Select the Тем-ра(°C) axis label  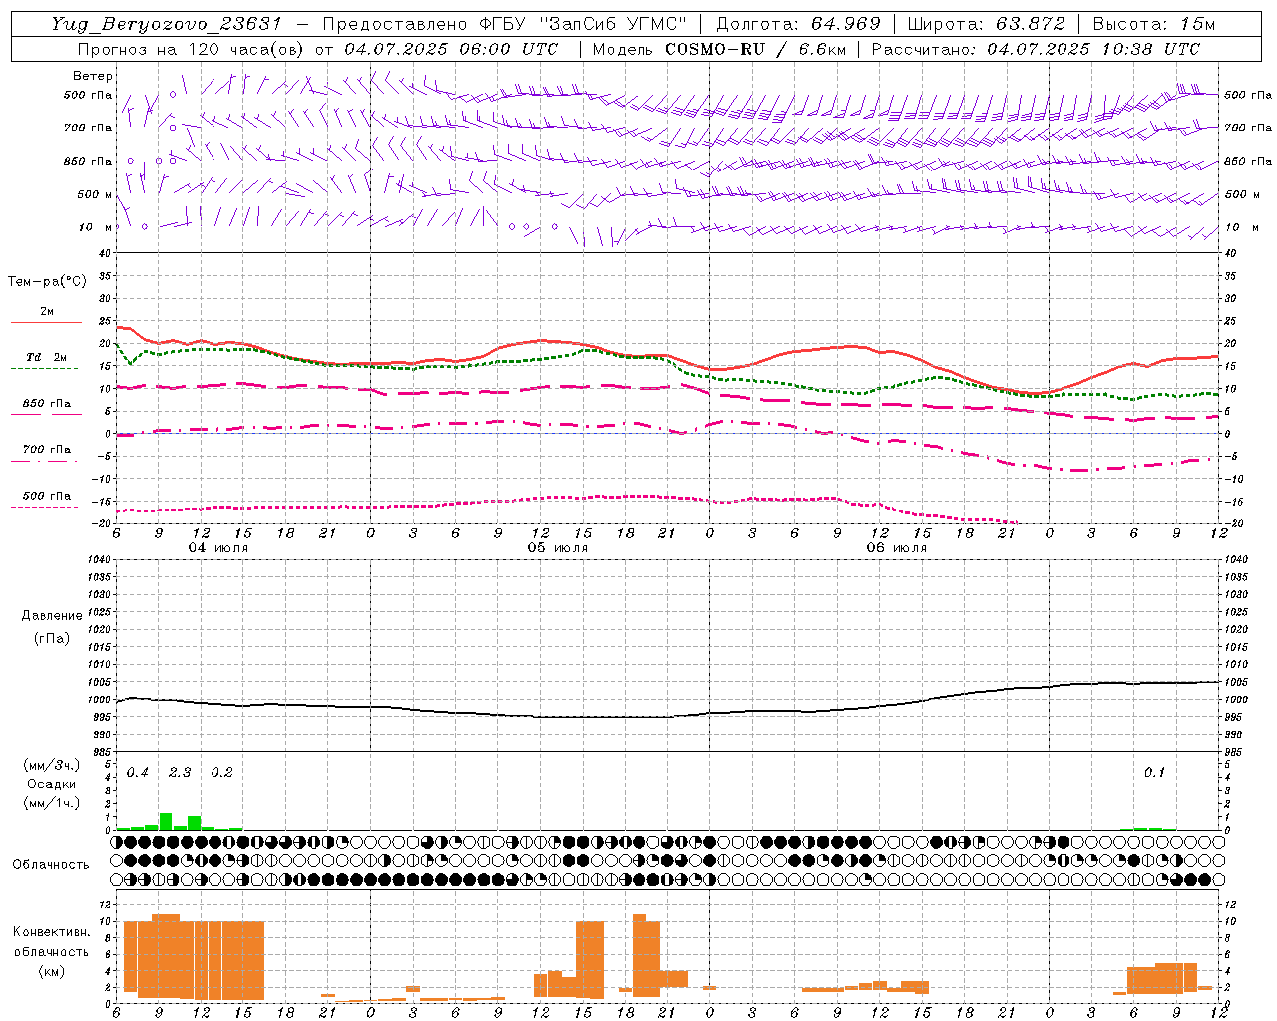[47, 282]
